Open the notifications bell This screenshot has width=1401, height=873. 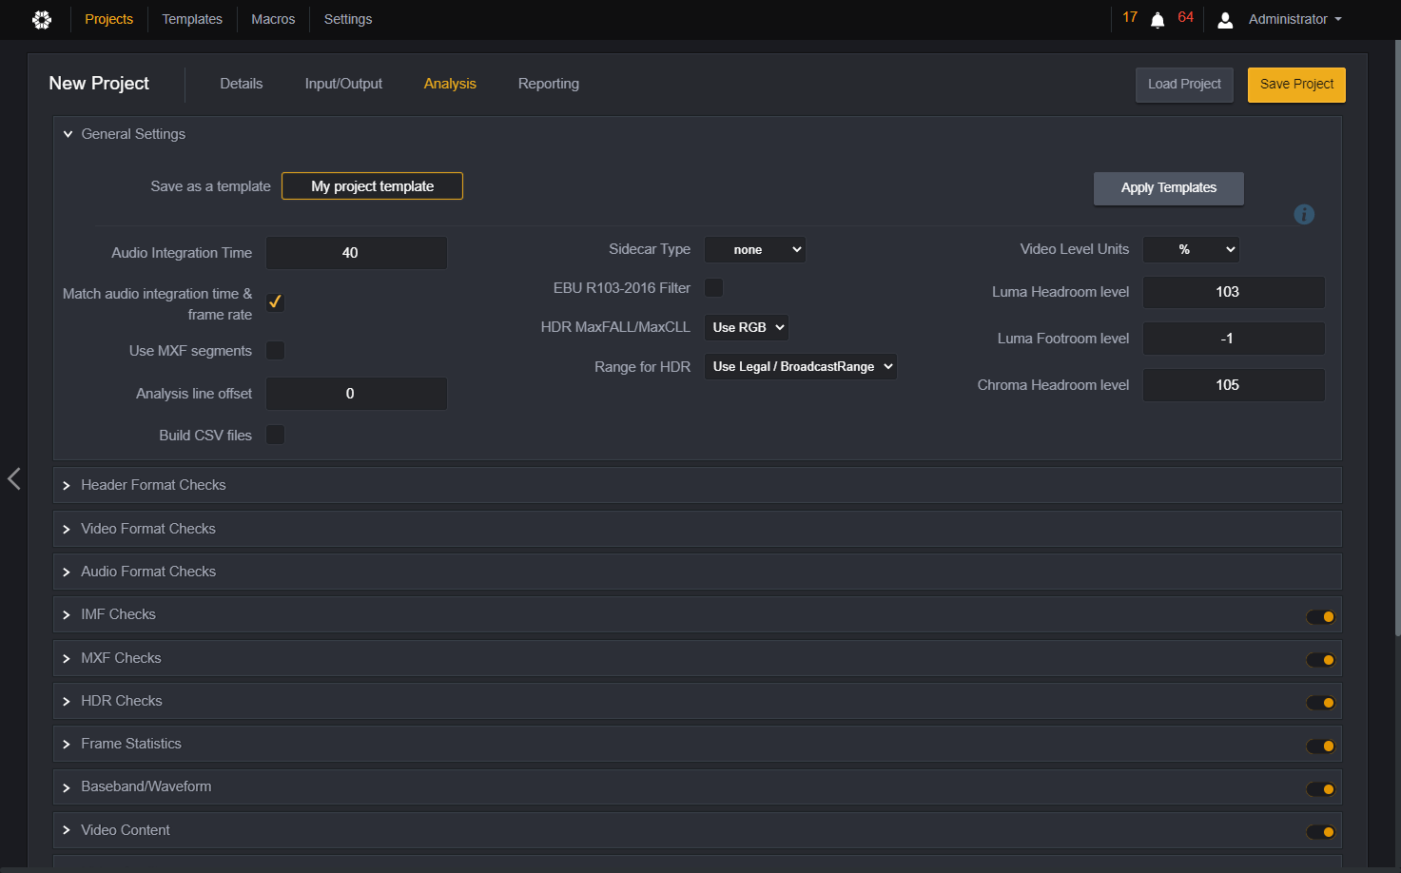point(1158,20)
